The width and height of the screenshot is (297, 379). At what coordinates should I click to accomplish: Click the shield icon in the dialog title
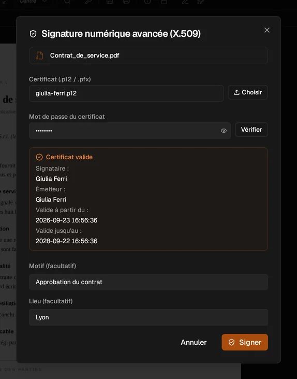33,34
